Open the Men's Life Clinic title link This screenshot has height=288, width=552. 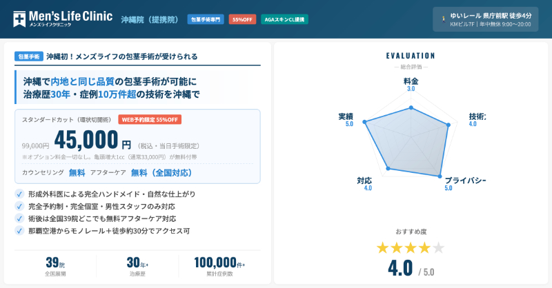(x=72, y=17)
